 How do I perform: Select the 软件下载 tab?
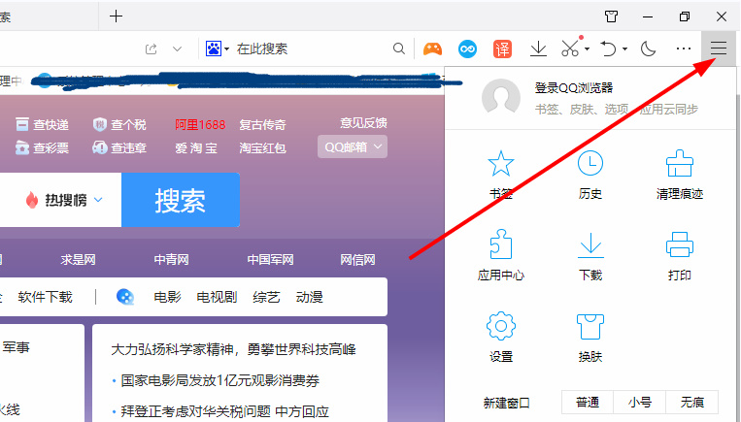tap(46, 297)
